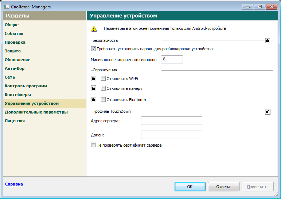Focus the minimum symbols count field
The height and width of the screenshot is (199, 281).
tap(172, 59)
